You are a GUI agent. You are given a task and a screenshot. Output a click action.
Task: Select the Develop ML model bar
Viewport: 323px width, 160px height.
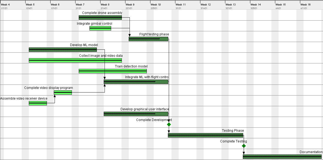(63, 50)
